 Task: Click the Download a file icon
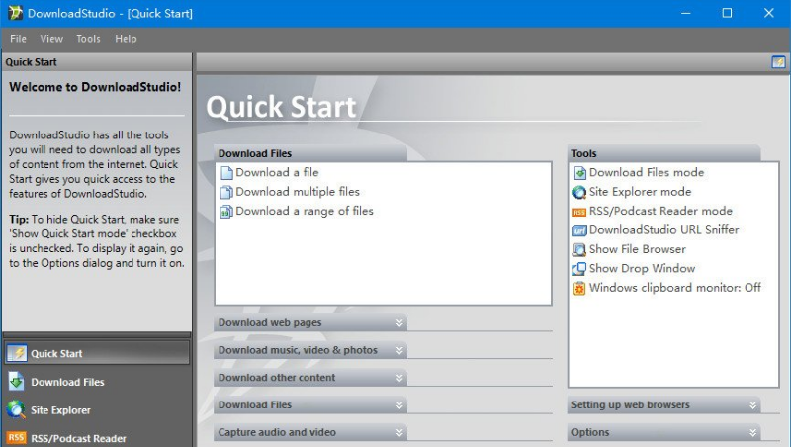[226, 173]
